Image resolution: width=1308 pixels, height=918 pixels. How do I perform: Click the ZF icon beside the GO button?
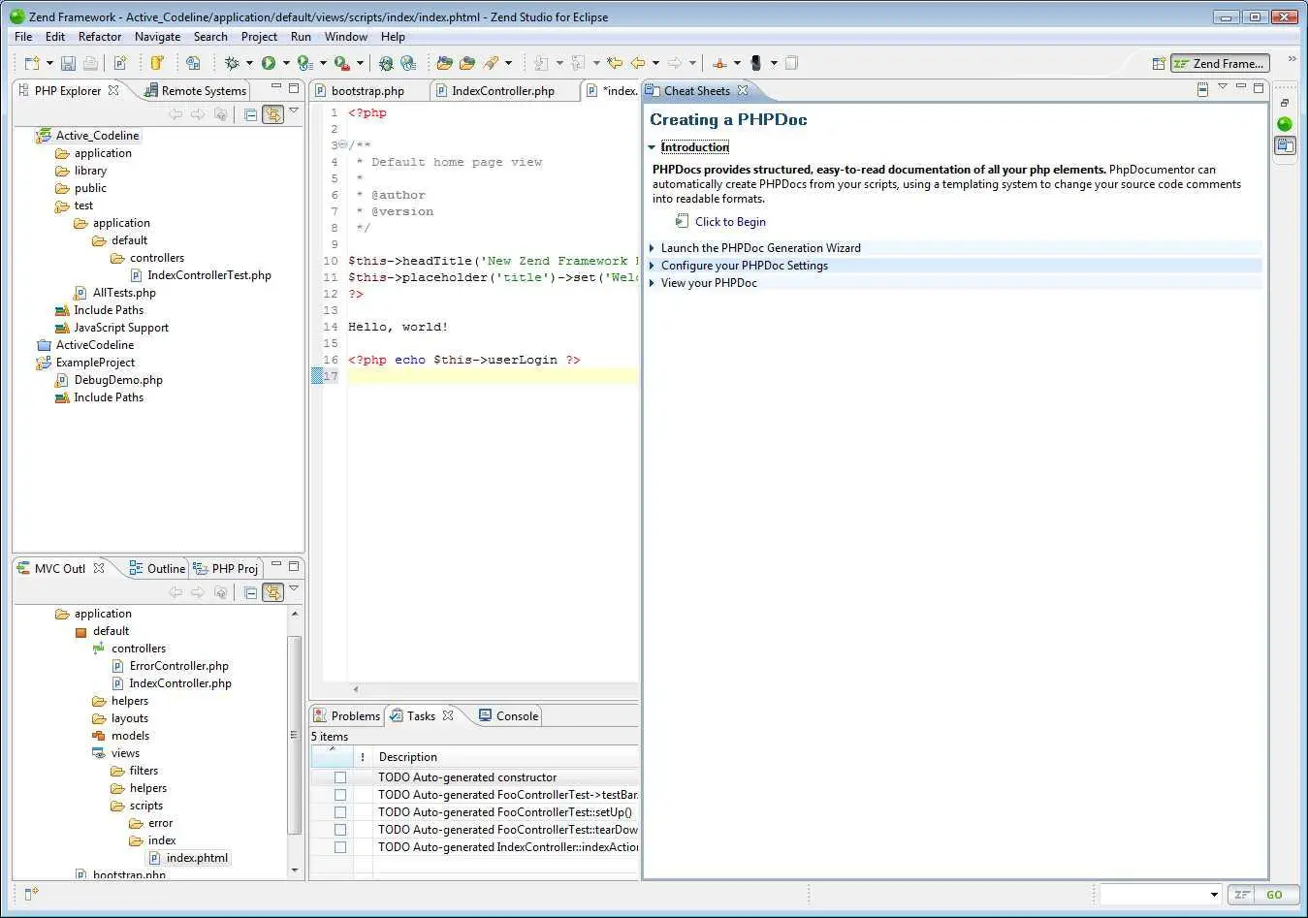tap(1241, 895)
